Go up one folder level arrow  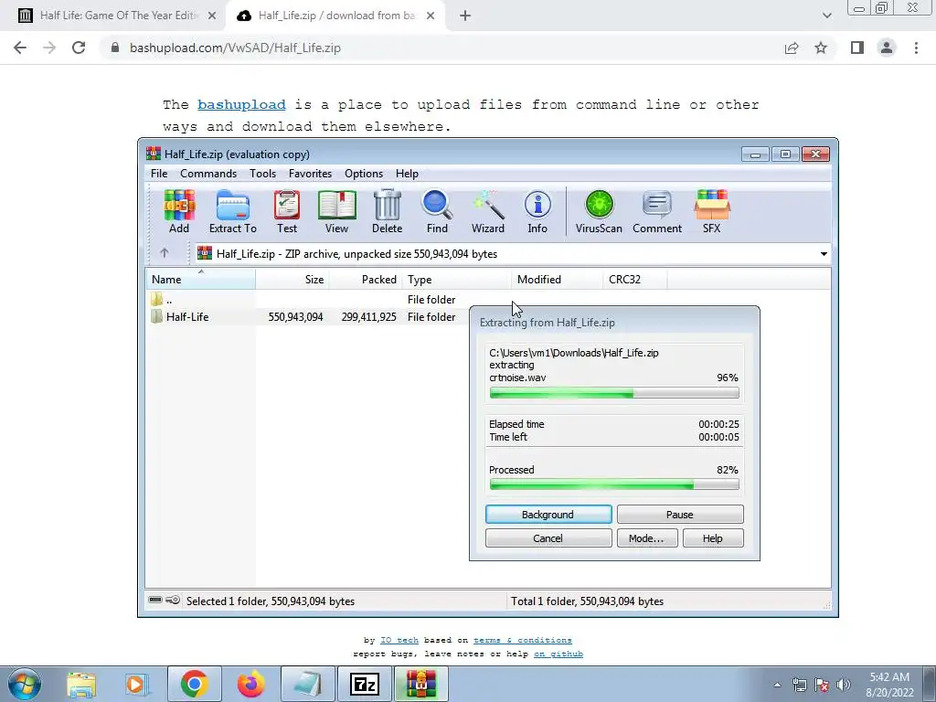[x=165, y=253]
